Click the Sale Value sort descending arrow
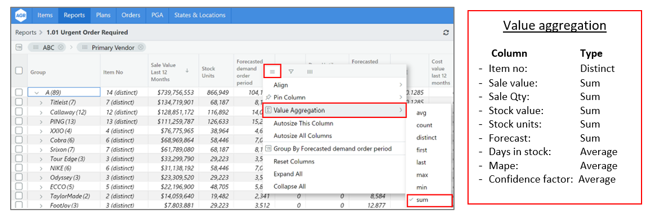Screen dimensions: 659x218 tap(186, 71)
